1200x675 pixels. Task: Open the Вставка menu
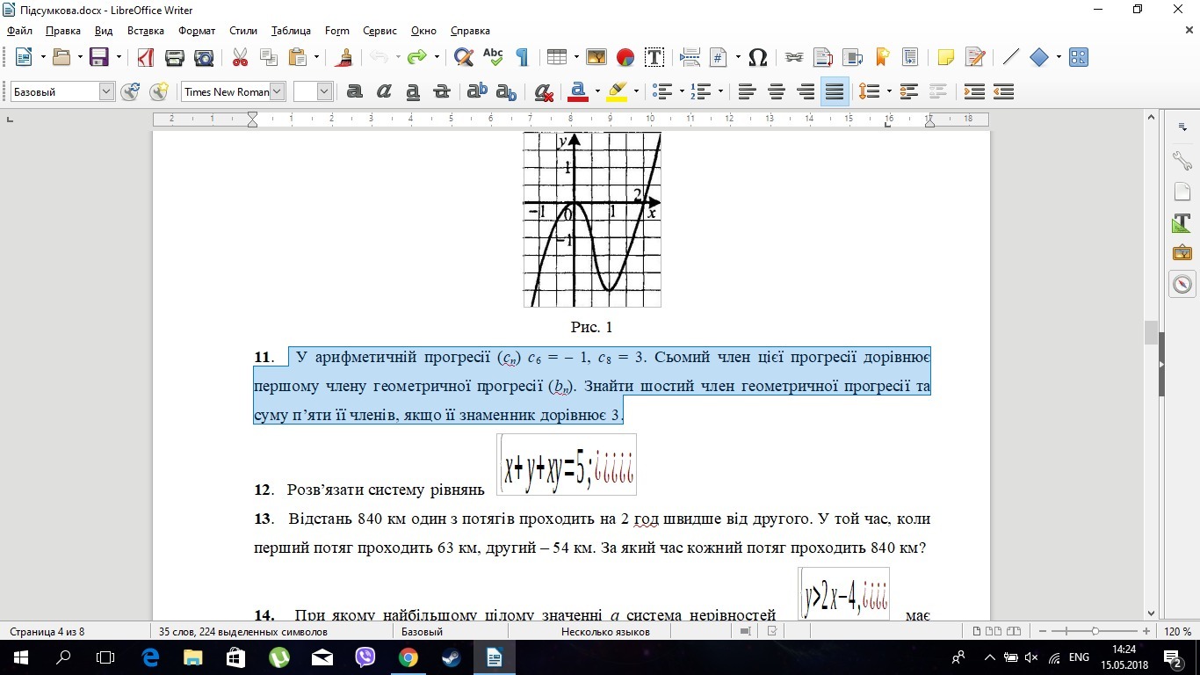tap(145, 31)
